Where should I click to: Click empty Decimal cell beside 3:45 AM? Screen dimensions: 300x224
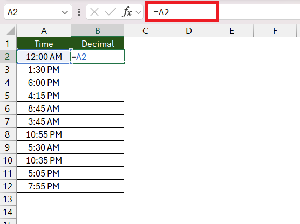click(97, 121)
